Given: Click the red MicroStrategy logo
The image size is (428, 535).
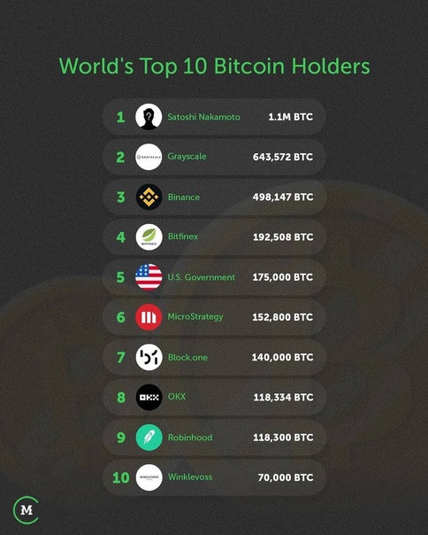Looking at the screenshot, I should click(149, 317).
